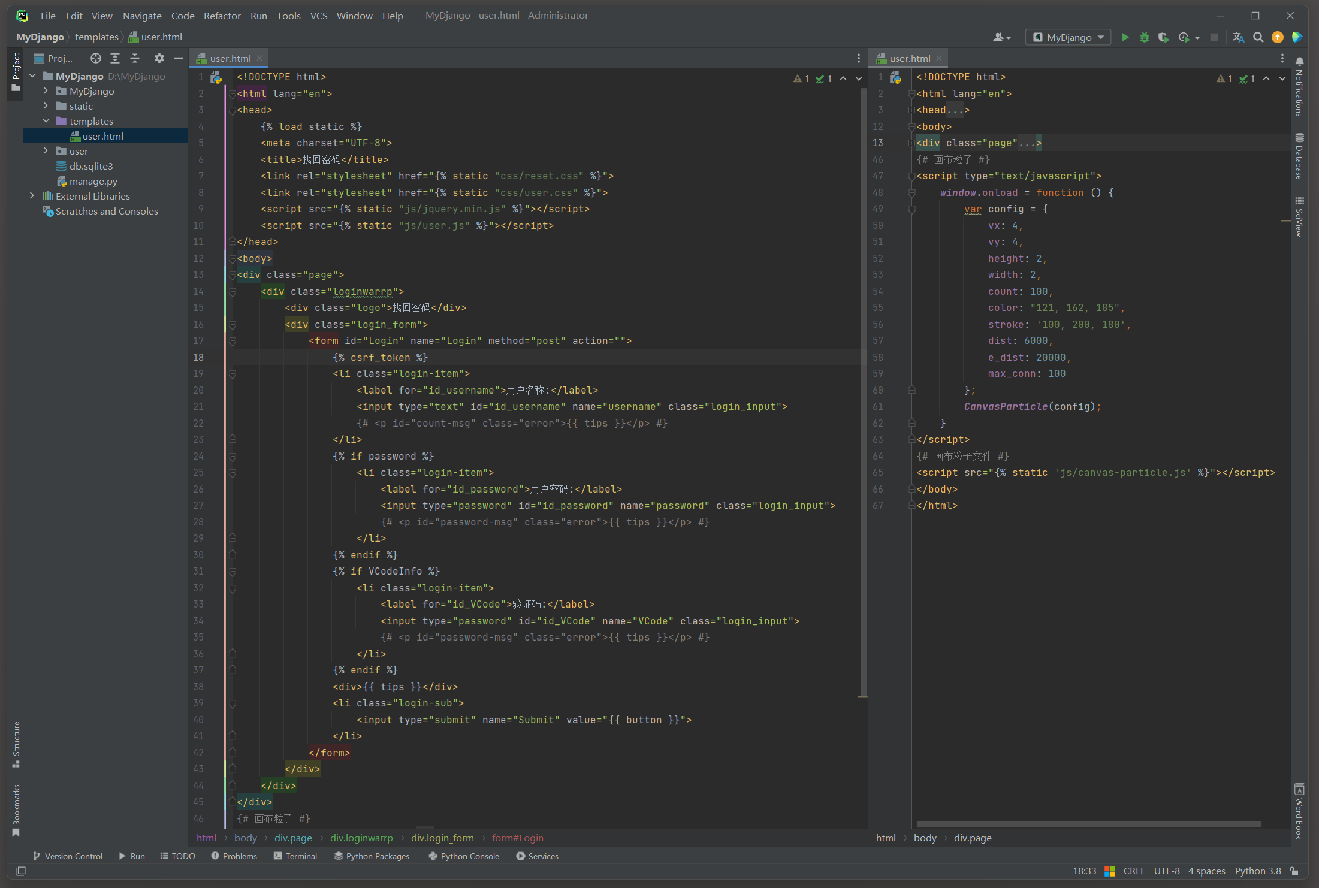
Task: Run the MyDjango configuration
Action: click(1125, 37)
